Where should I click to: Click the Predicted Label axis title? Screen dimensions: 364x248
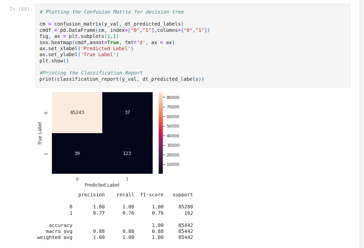102,185
